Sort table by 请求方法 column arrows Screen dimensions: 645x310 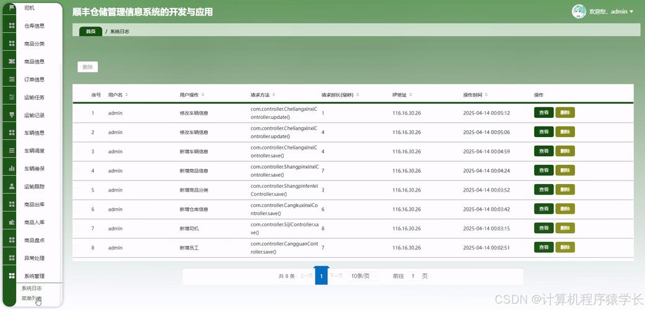tap(273, 95)
